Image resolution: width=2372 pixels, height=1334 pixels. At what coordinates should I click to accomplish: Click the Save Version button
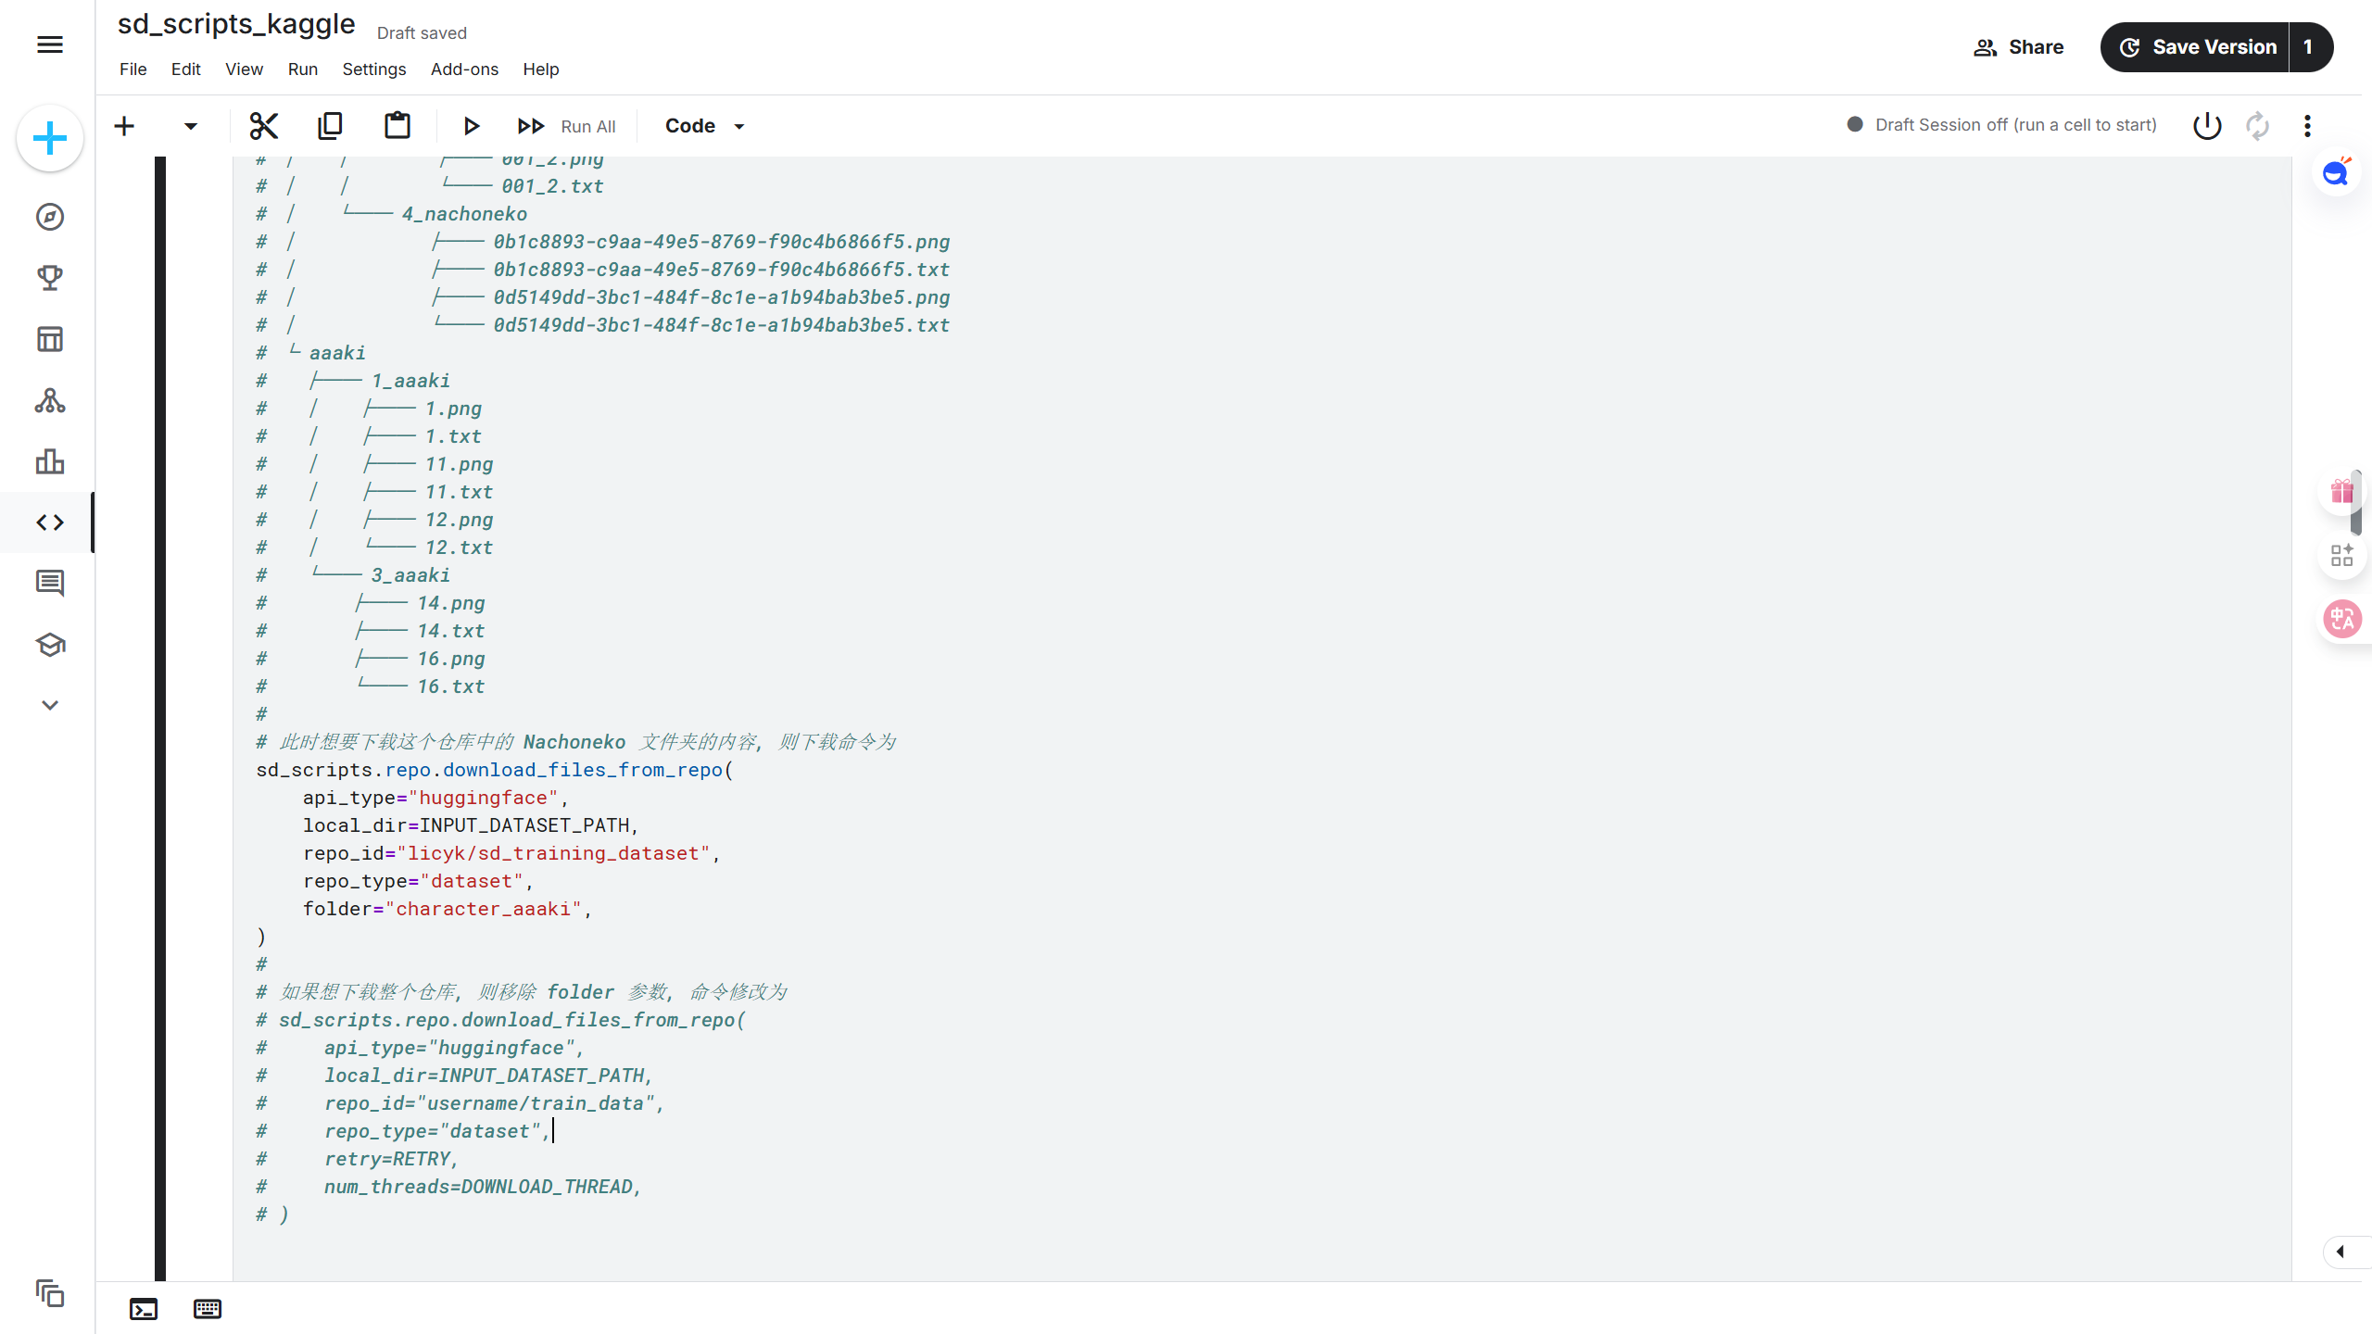click(x=2196, y=47)
